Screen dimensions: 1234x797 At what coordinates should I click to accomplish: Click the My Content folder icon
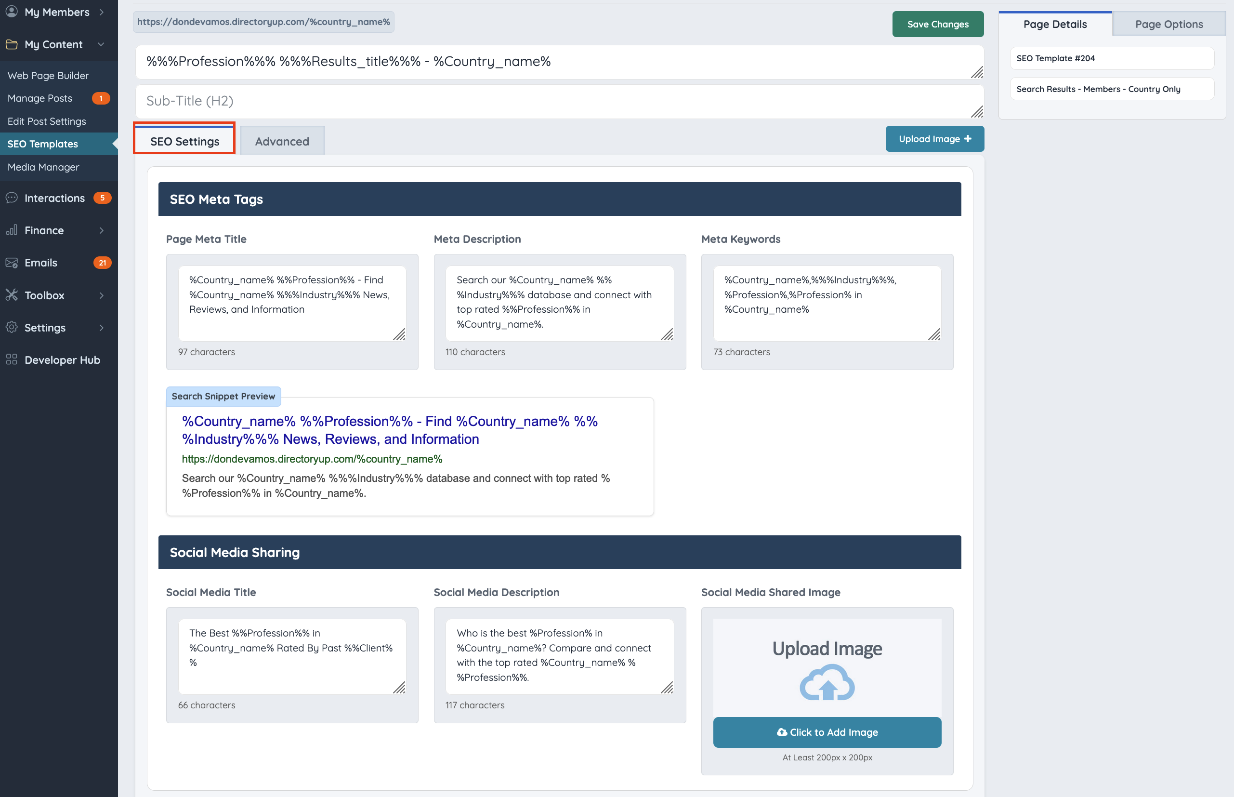(x=12, y=44)
